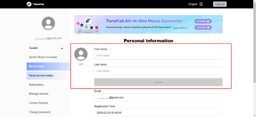
Task: Open Spotify Music Converter in sidebar
Action: click(x=43, y=57)
